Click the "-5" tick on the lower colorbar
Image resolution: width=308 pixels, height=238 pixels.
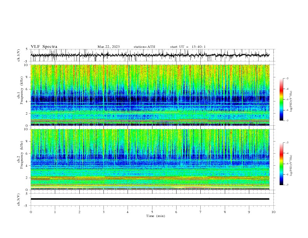pyautogui.click(x=287, y=164)
